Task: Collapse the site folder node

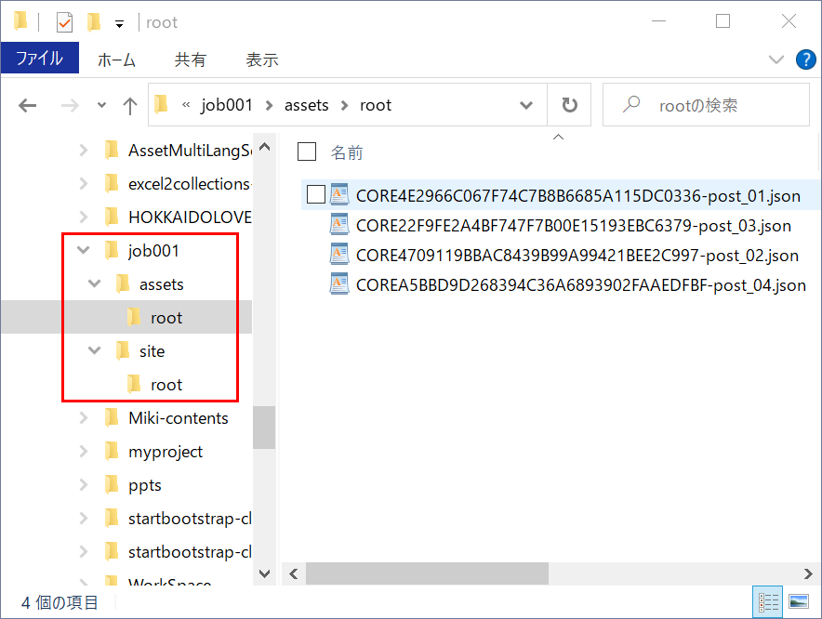Action: click(94, 350)
